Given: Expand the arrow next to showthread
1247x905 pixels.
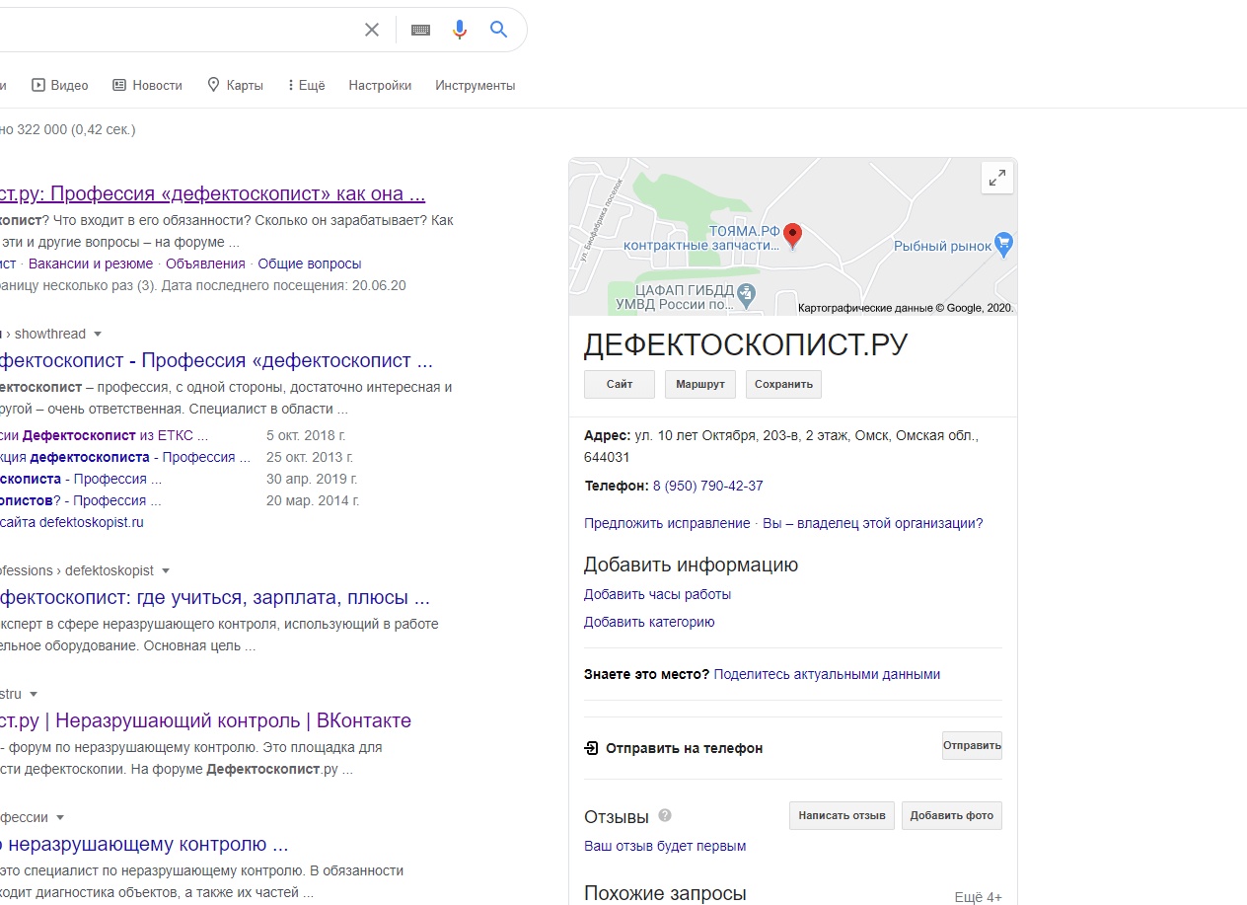Looking at the screenshot, I should pos(98,334).
